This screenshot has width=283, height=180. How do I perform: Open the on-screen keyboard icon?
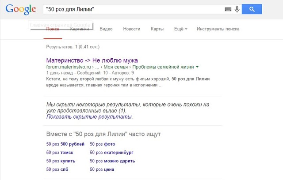[228, 9]
